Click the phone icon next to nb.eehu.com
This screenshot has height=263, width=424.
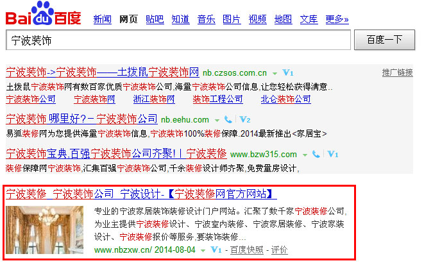point(228,119)
